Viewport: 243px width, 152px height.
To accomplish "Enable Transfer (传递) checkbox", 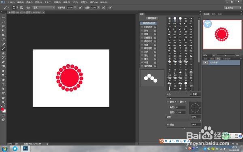I will click(x=142, y=45).
